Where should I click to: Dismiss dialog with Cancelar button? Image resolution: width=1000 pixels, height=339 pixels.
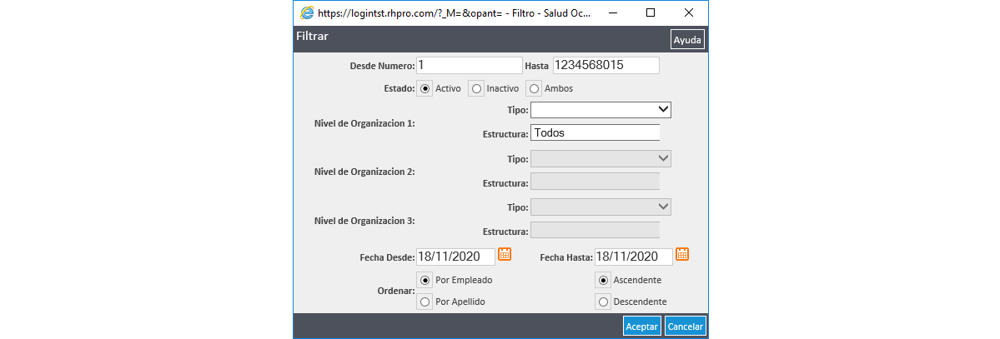(x=686, y=326)
